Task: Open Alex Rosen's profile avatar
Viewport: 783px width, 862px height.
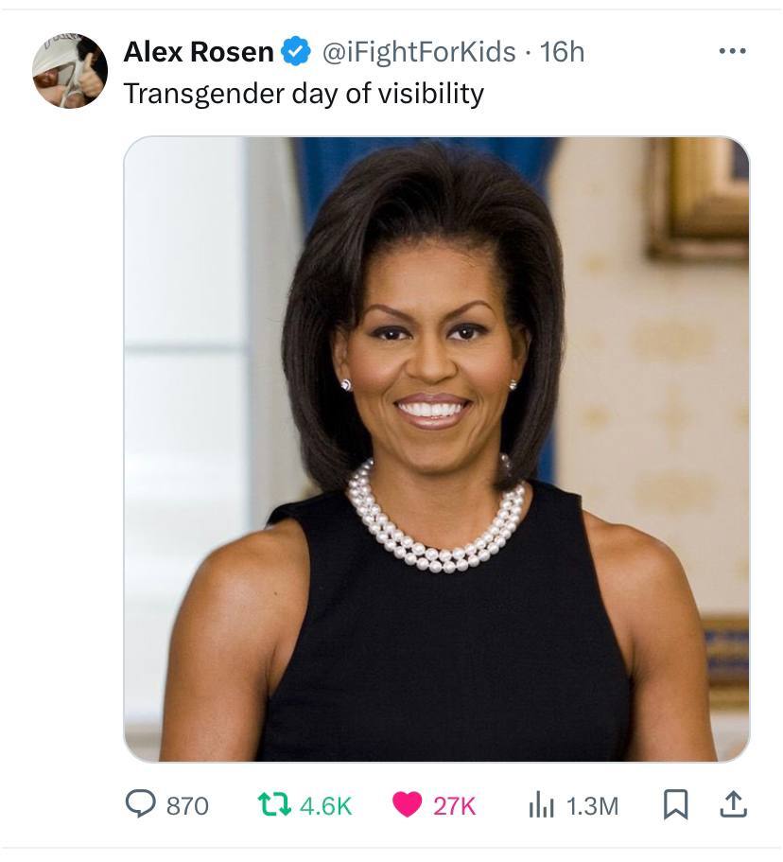Action: click(x=69, y=71)
